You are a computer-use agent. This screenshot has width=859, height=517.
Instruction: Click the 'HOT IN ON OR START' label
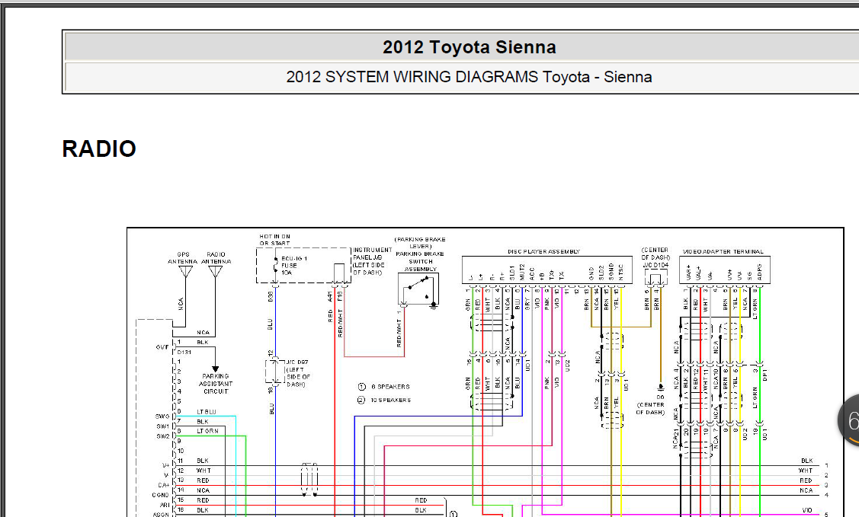point(274,240)
